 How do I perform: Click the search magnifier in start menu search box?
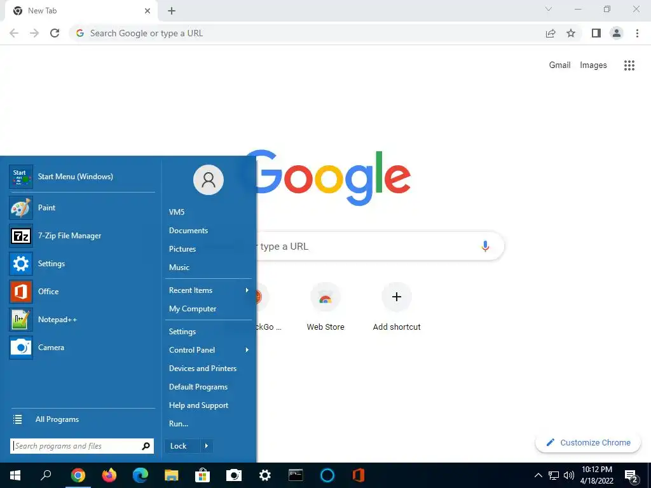click(146, 446)
